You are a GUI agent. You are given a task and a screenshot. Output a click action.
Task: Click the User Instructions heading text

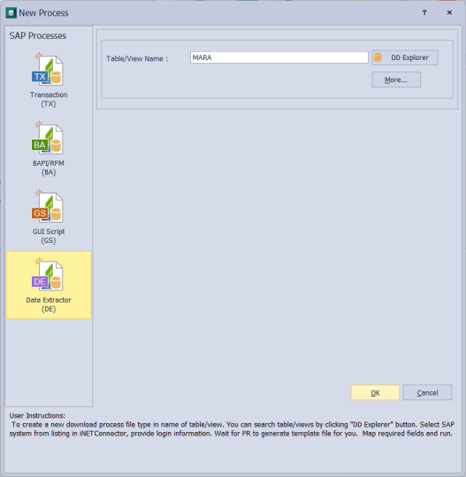tap(37, 415)
